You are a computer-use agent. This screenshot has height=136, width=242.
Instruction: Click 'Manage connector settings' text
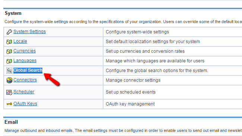(133, 80)
